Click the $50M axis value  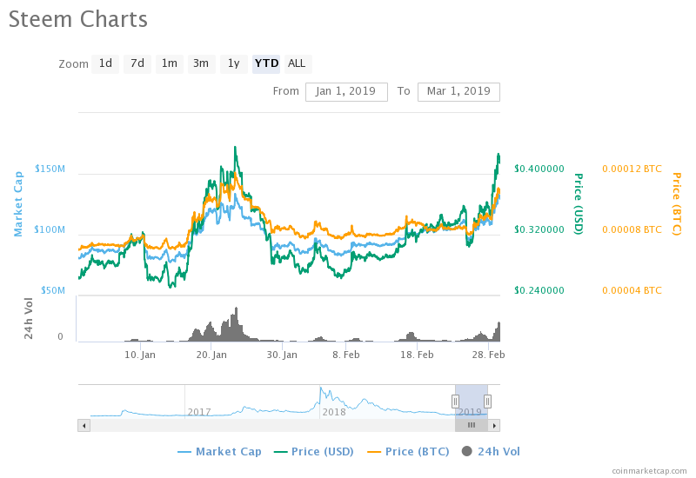pyautogui.click(x=53, y=290)
